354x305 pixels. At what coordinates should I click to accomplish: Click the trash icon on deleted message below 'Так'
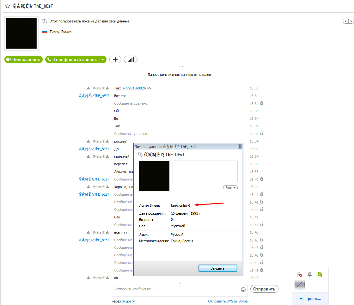[x=261, y=134]
